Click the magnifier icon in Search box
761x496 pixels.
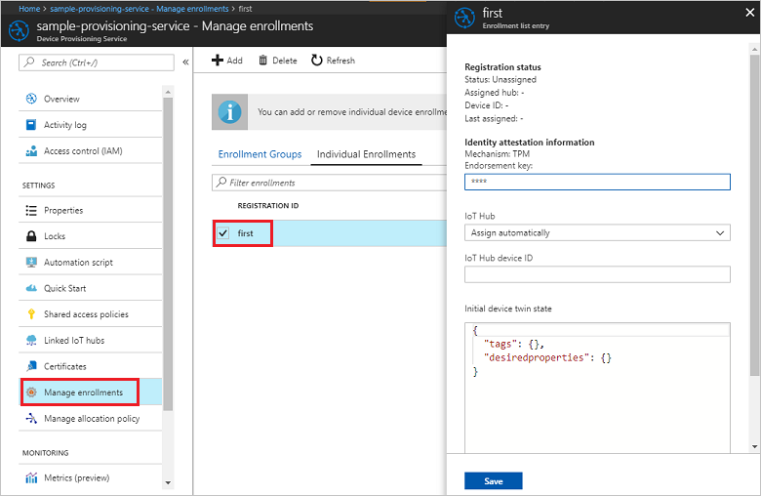tap(29, 62)
